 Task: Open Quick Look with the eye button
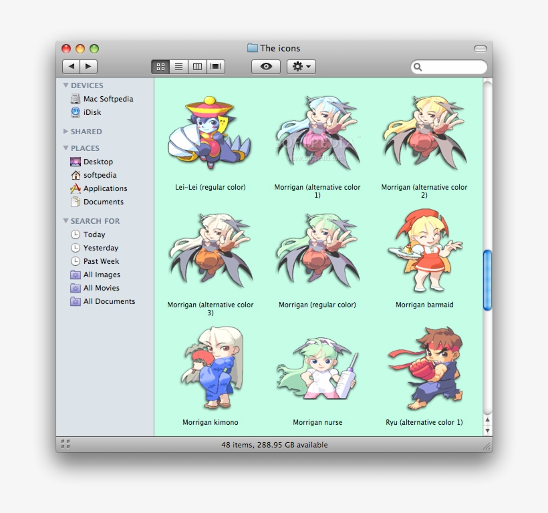click(x=265, y=66)
